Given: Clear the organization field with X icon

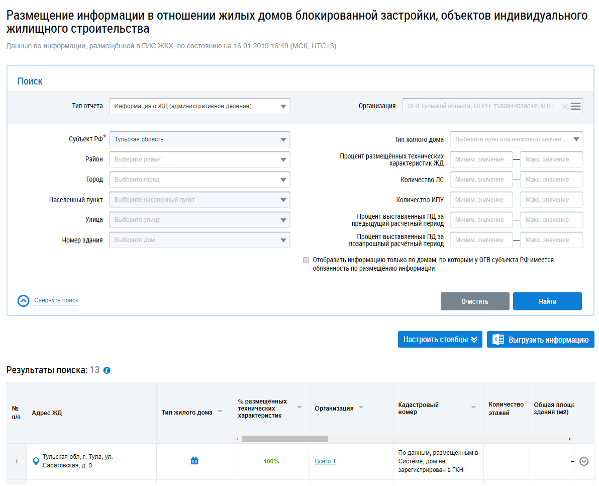Looking at the screenshot, I should pos(565,106).
